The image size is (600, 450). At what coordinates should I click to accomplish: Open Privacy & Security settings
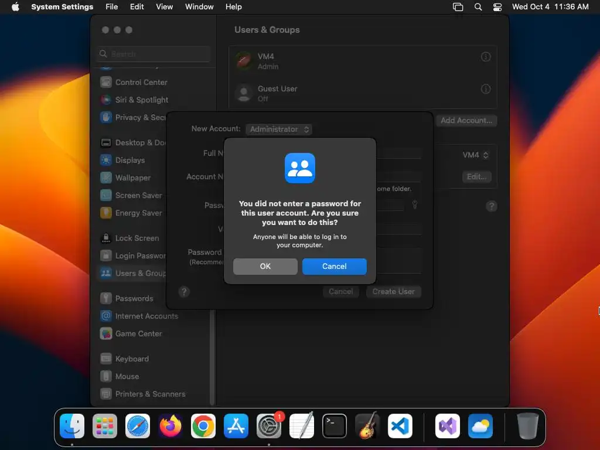(x=132, y=117)
